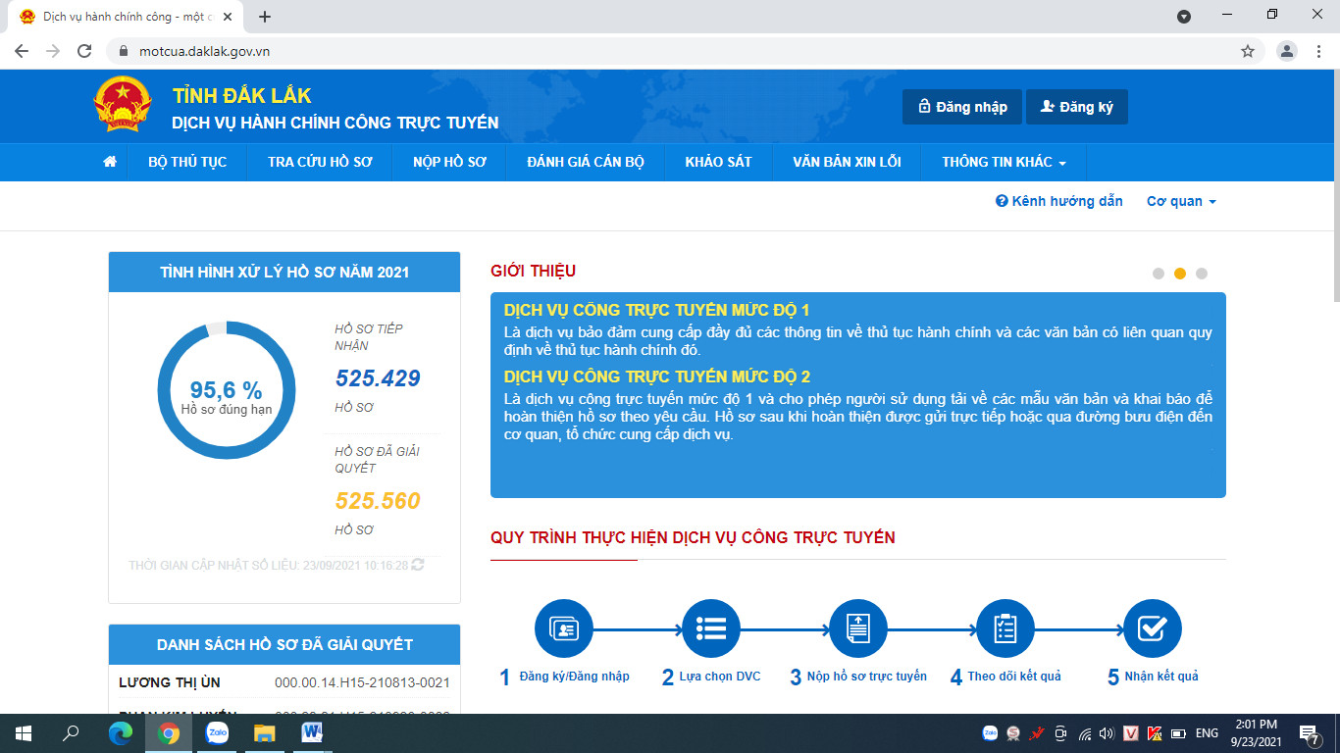Click the refresh icon beside data update time

pos(418,565)
